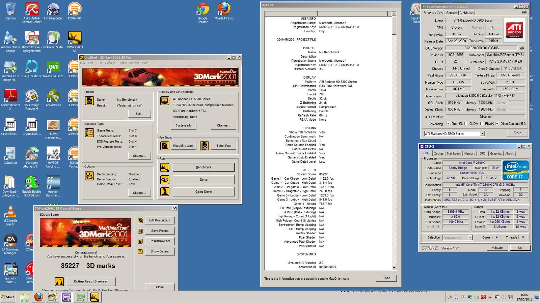Viewport: 540px width, 303px height.
Task: Click Online ResultBrowser button
Action: [91, 281]
